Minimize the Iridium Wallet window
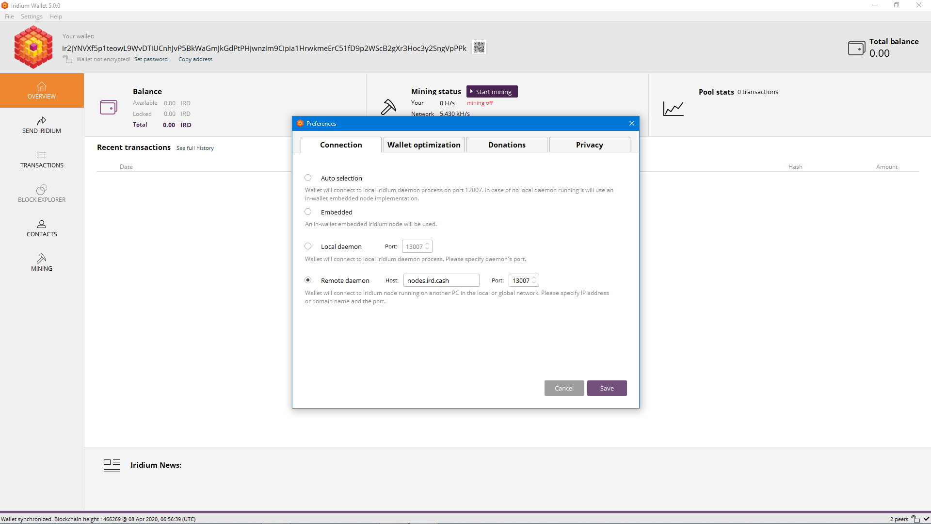The image size is (931, 524). point(875,5)
